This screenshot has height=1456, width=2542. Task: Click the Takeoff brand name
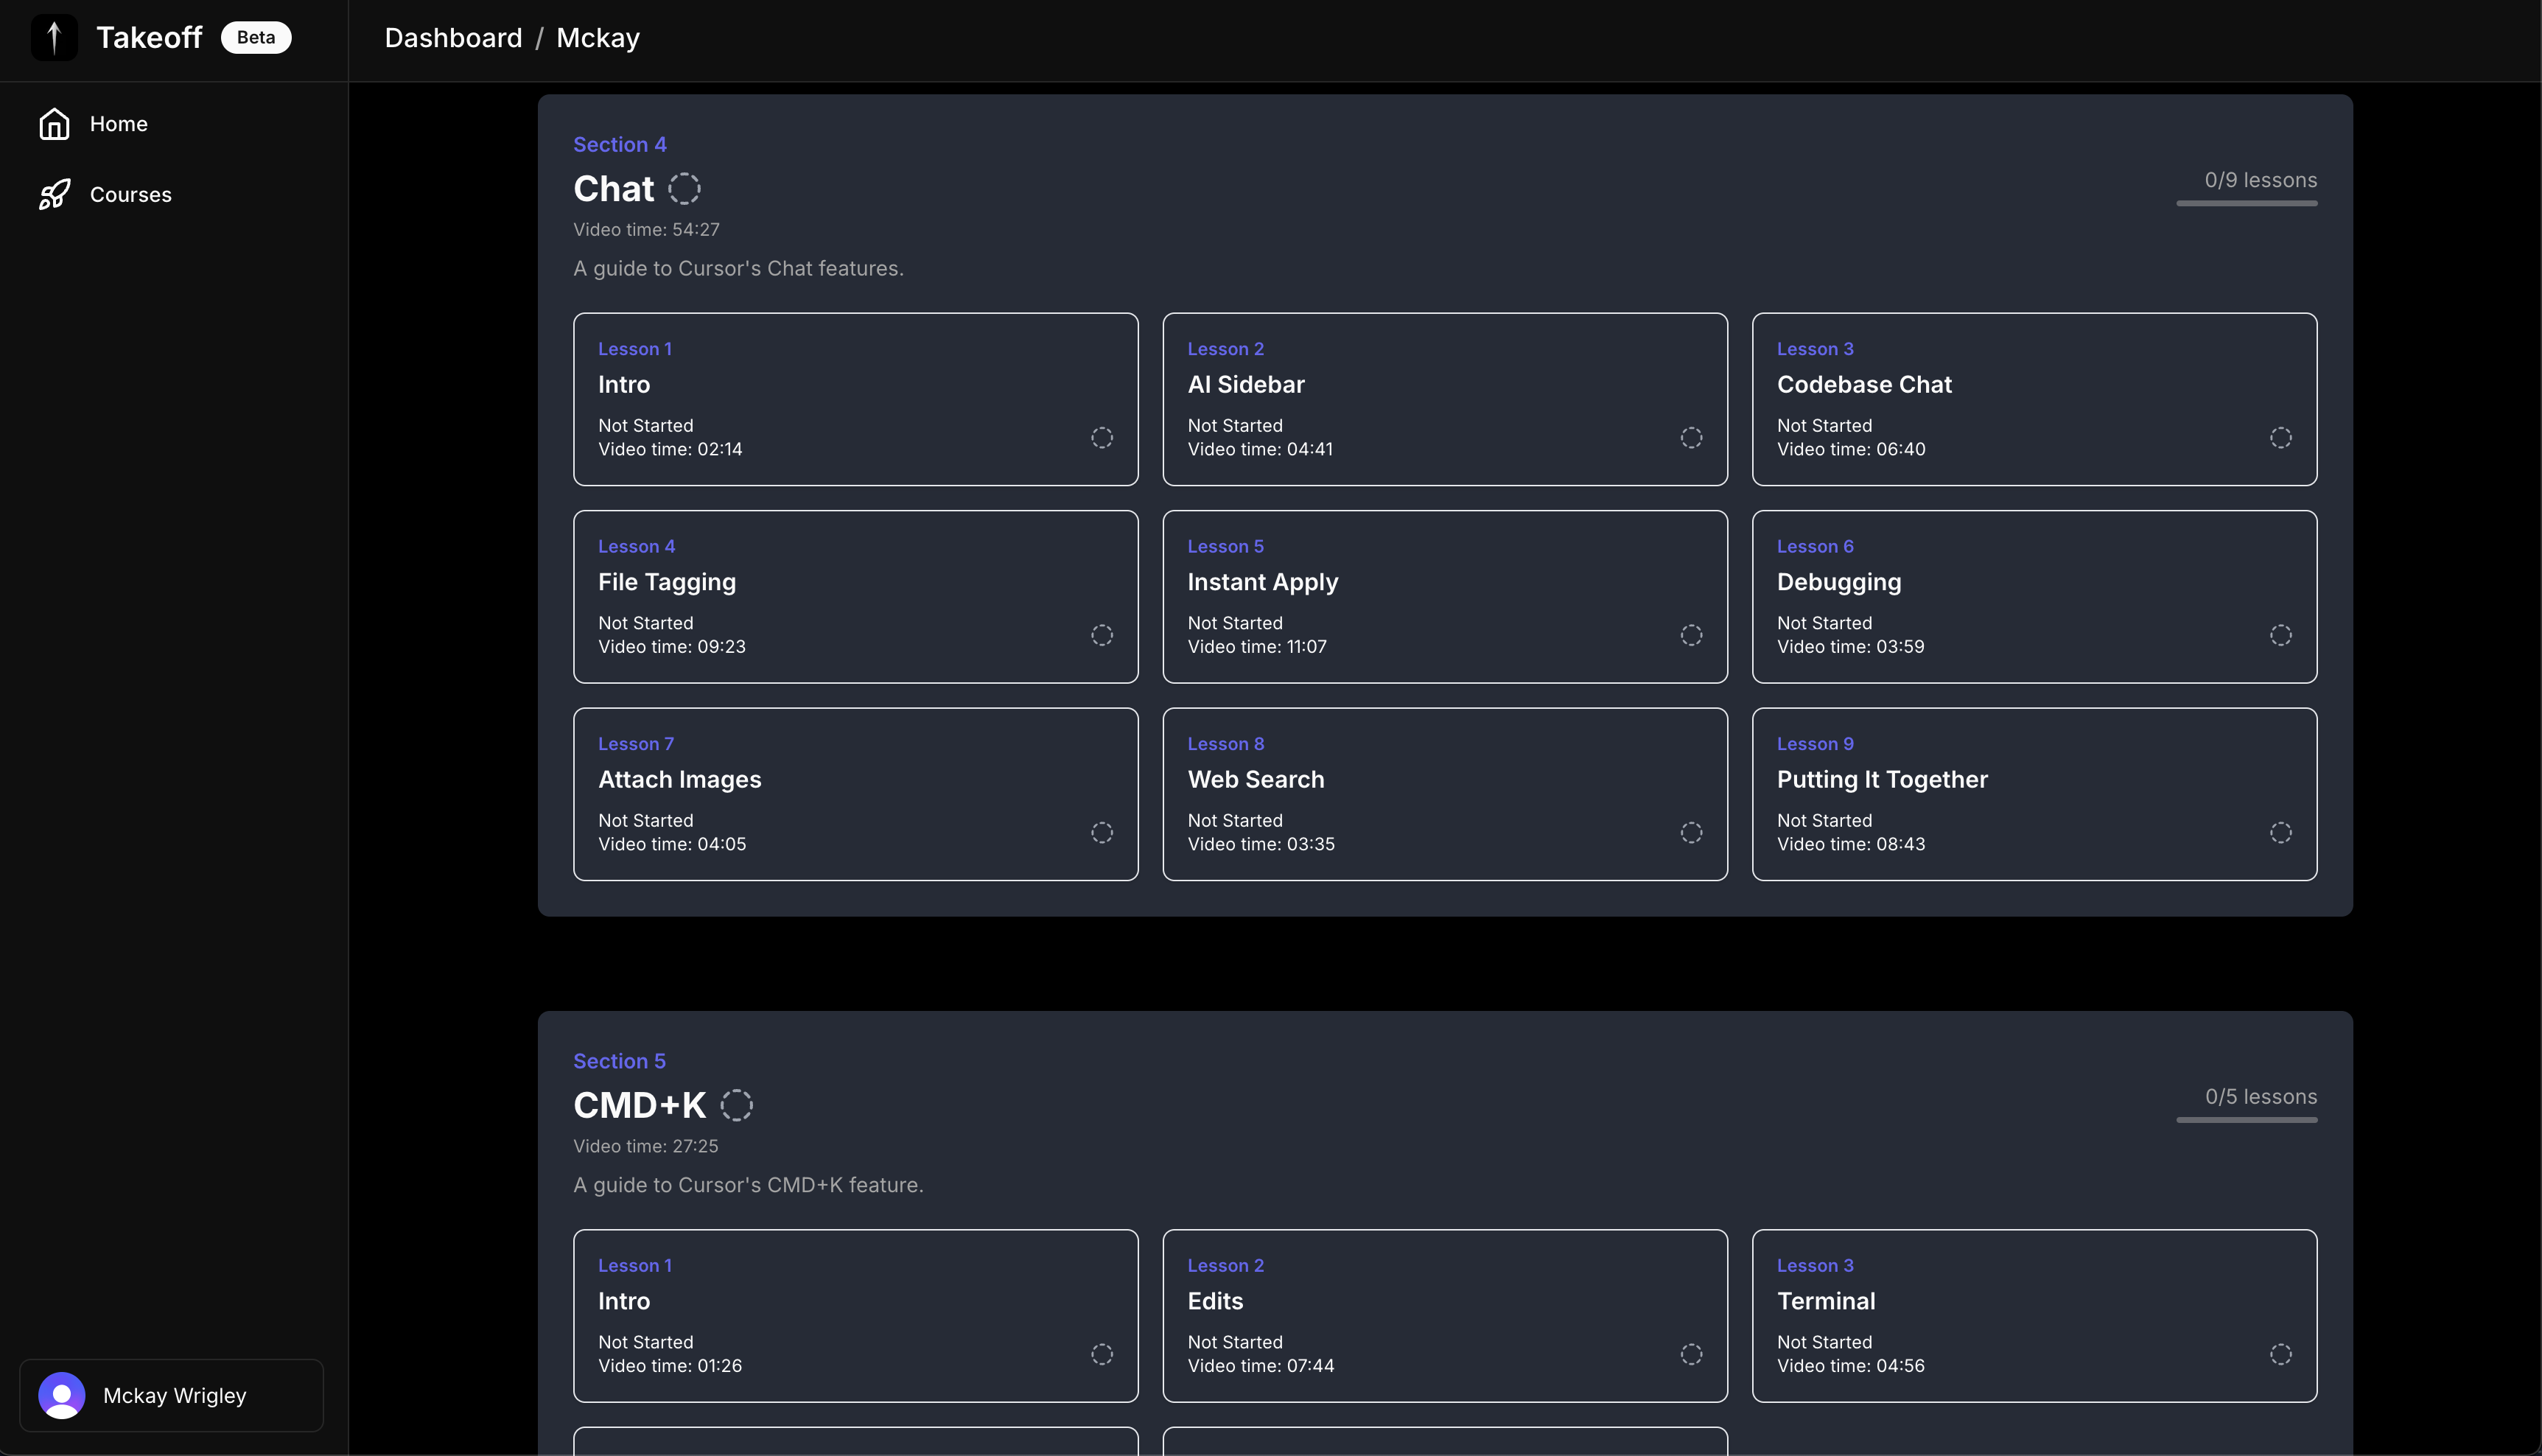point(149,38)
